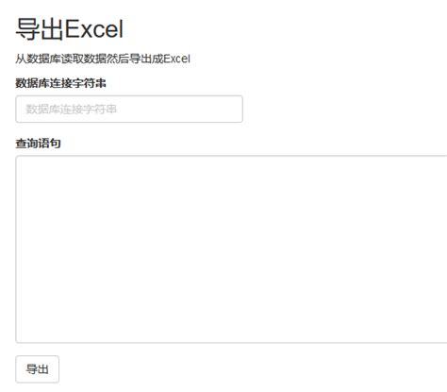Screen dimensions: 447x392
Task: Click the subtitle sentence under the heading
Action: 103,59
